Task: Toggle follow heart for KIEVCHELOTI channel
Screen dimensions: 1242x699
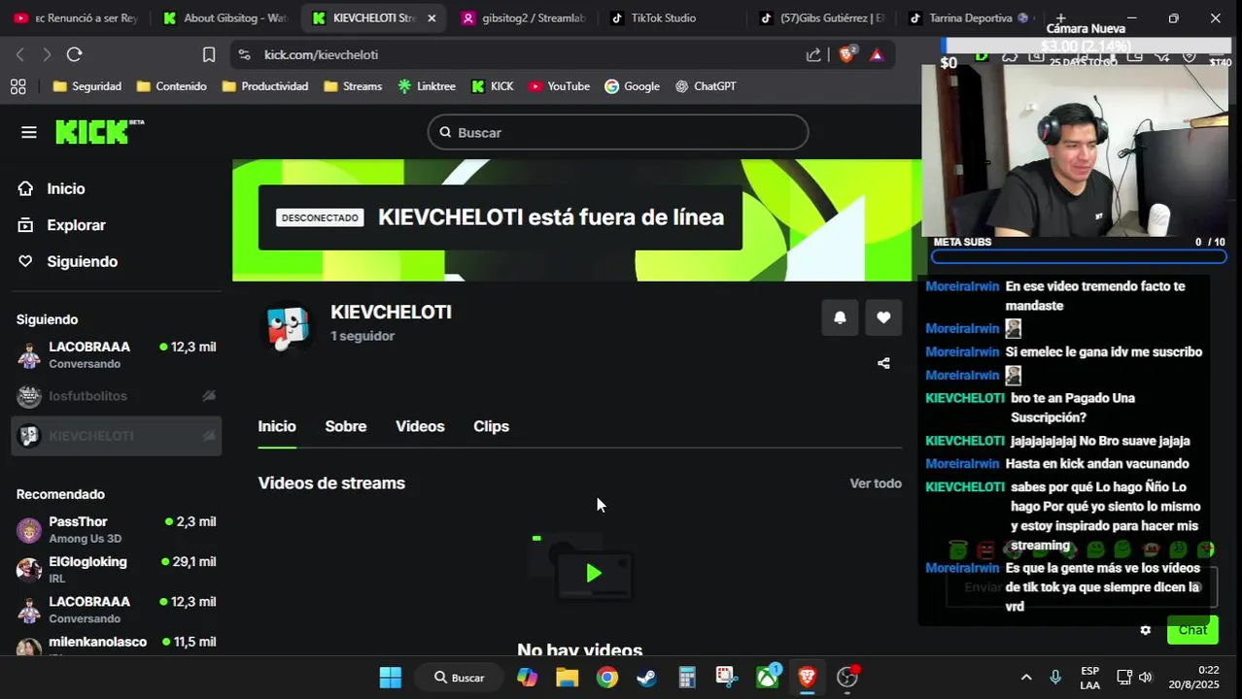Action: pos(883,317)
